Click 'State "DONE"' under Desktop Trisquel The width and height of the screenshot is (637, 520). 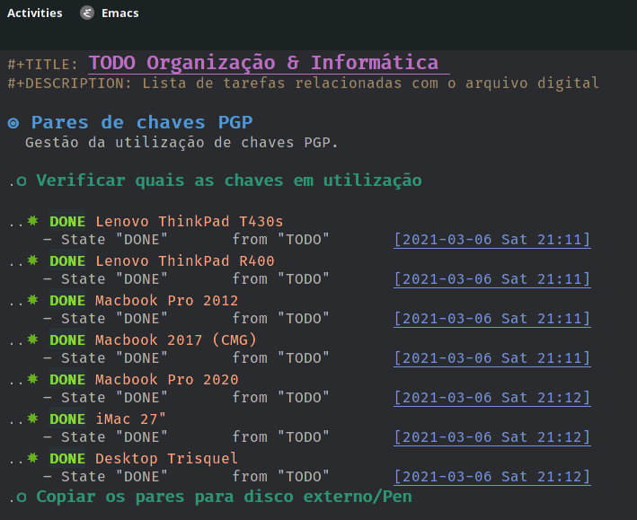pyautogui.click(x=114, y=477)
